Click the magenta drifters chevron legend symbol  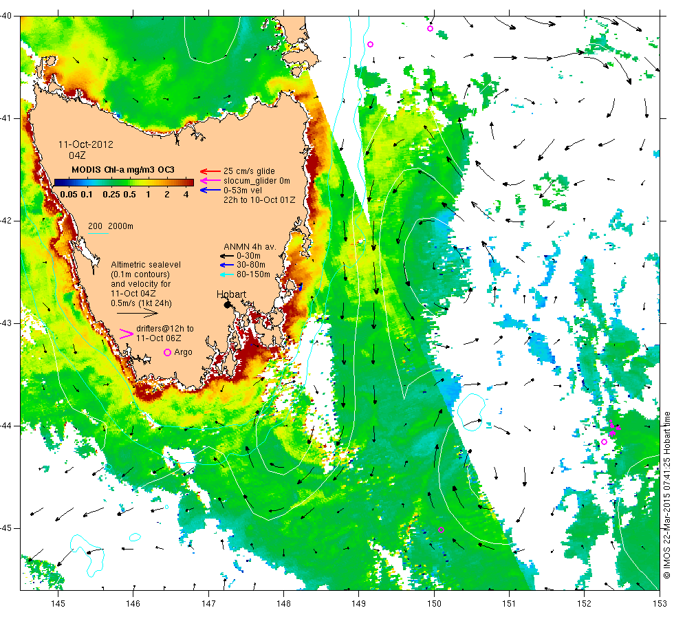[126, 334]
